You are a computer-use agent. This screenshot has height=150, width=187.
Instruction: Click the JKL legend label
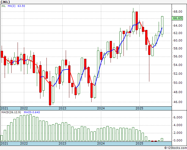(x=3, y=6)
